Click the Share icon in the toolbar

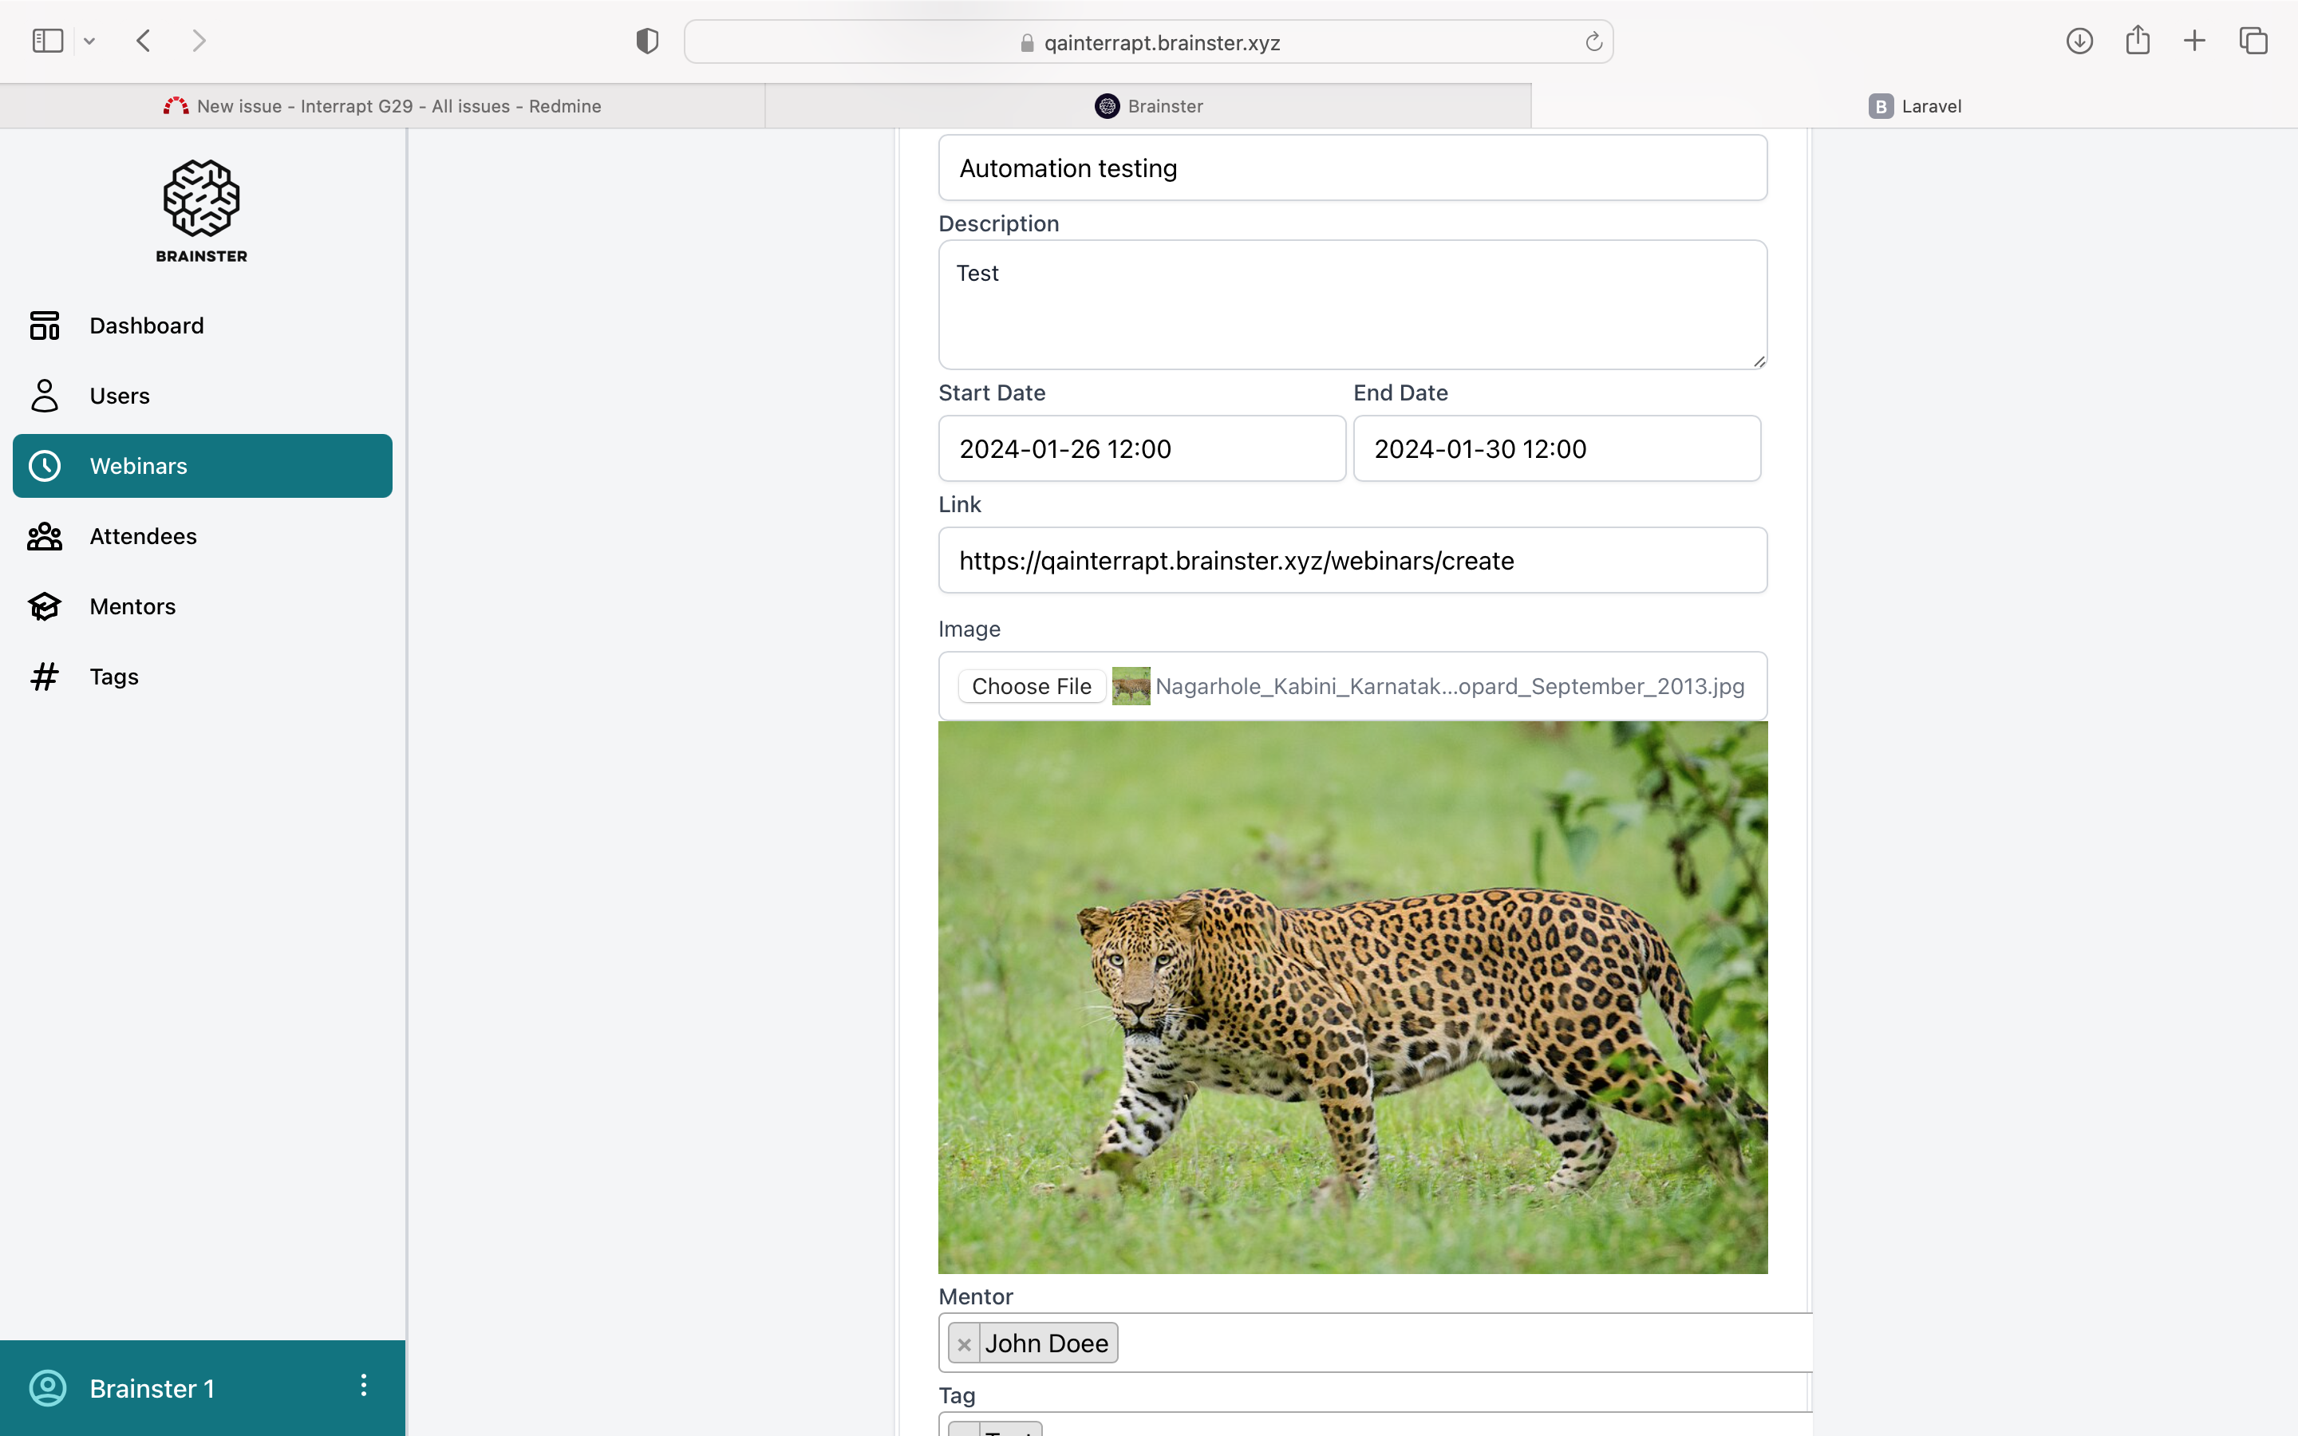pyautogui.click(x=2137, y=41)
